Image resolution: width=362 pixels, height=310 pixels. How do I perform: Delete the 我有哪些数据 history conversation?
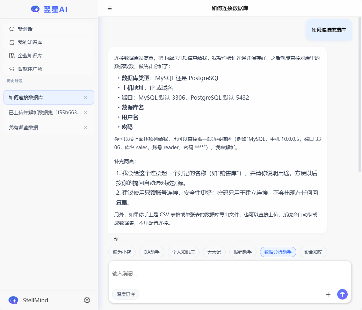(x=85, y=128)
